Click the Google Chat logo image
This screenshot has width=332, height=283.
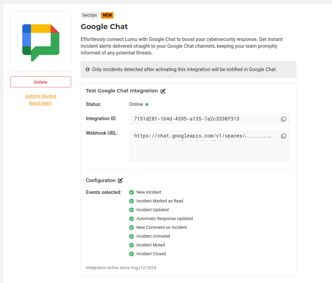point(41,42)
